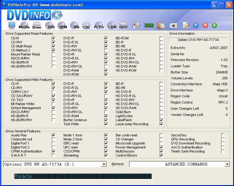Viewport: 234px width, 186px height.
Task: Click the title bar application icon
Action: tap(4, 5)
